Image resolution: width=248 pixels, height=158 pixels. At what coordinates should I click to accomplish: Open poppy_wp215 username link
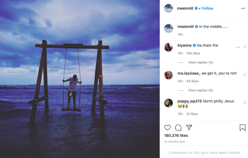(x=190, y=101)
